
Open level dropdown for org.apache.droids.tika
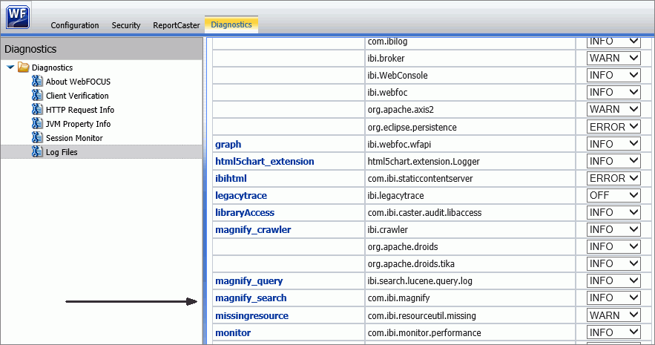tap(613, 264)
